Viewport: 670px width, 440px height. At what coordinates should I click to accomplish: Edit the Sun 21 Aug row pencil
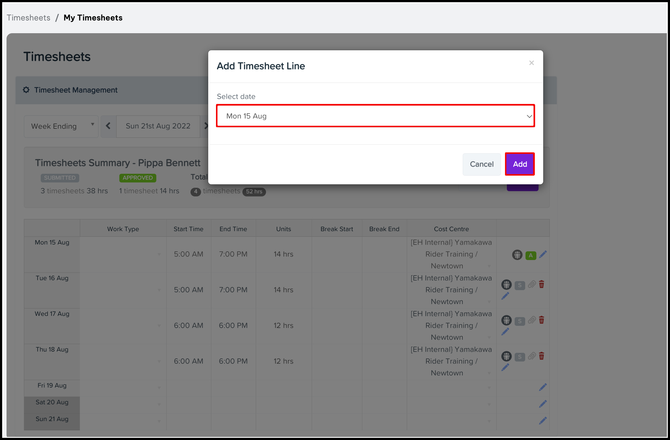[x=543, y=421]
